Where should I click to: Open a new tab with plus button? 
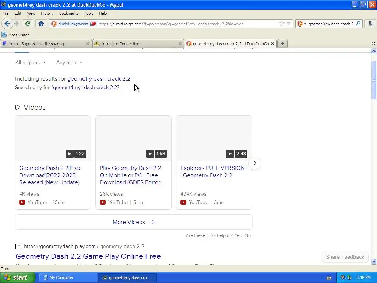coord(282,43)
